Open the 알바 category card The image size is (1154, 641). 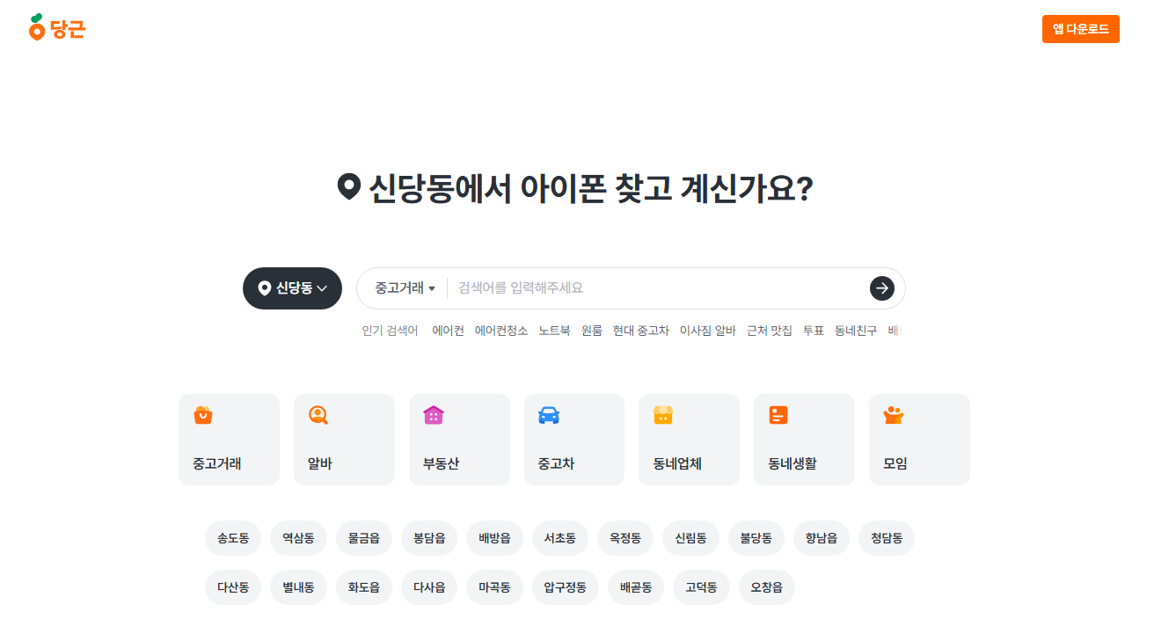point(344,440)
